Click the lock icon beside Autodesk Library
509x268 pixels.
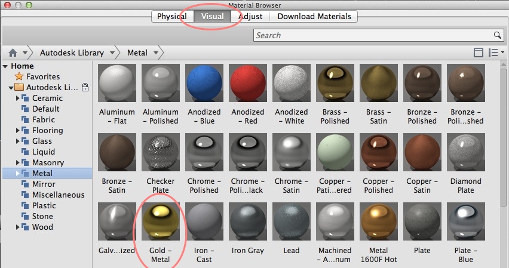click(x=85, y=87)
